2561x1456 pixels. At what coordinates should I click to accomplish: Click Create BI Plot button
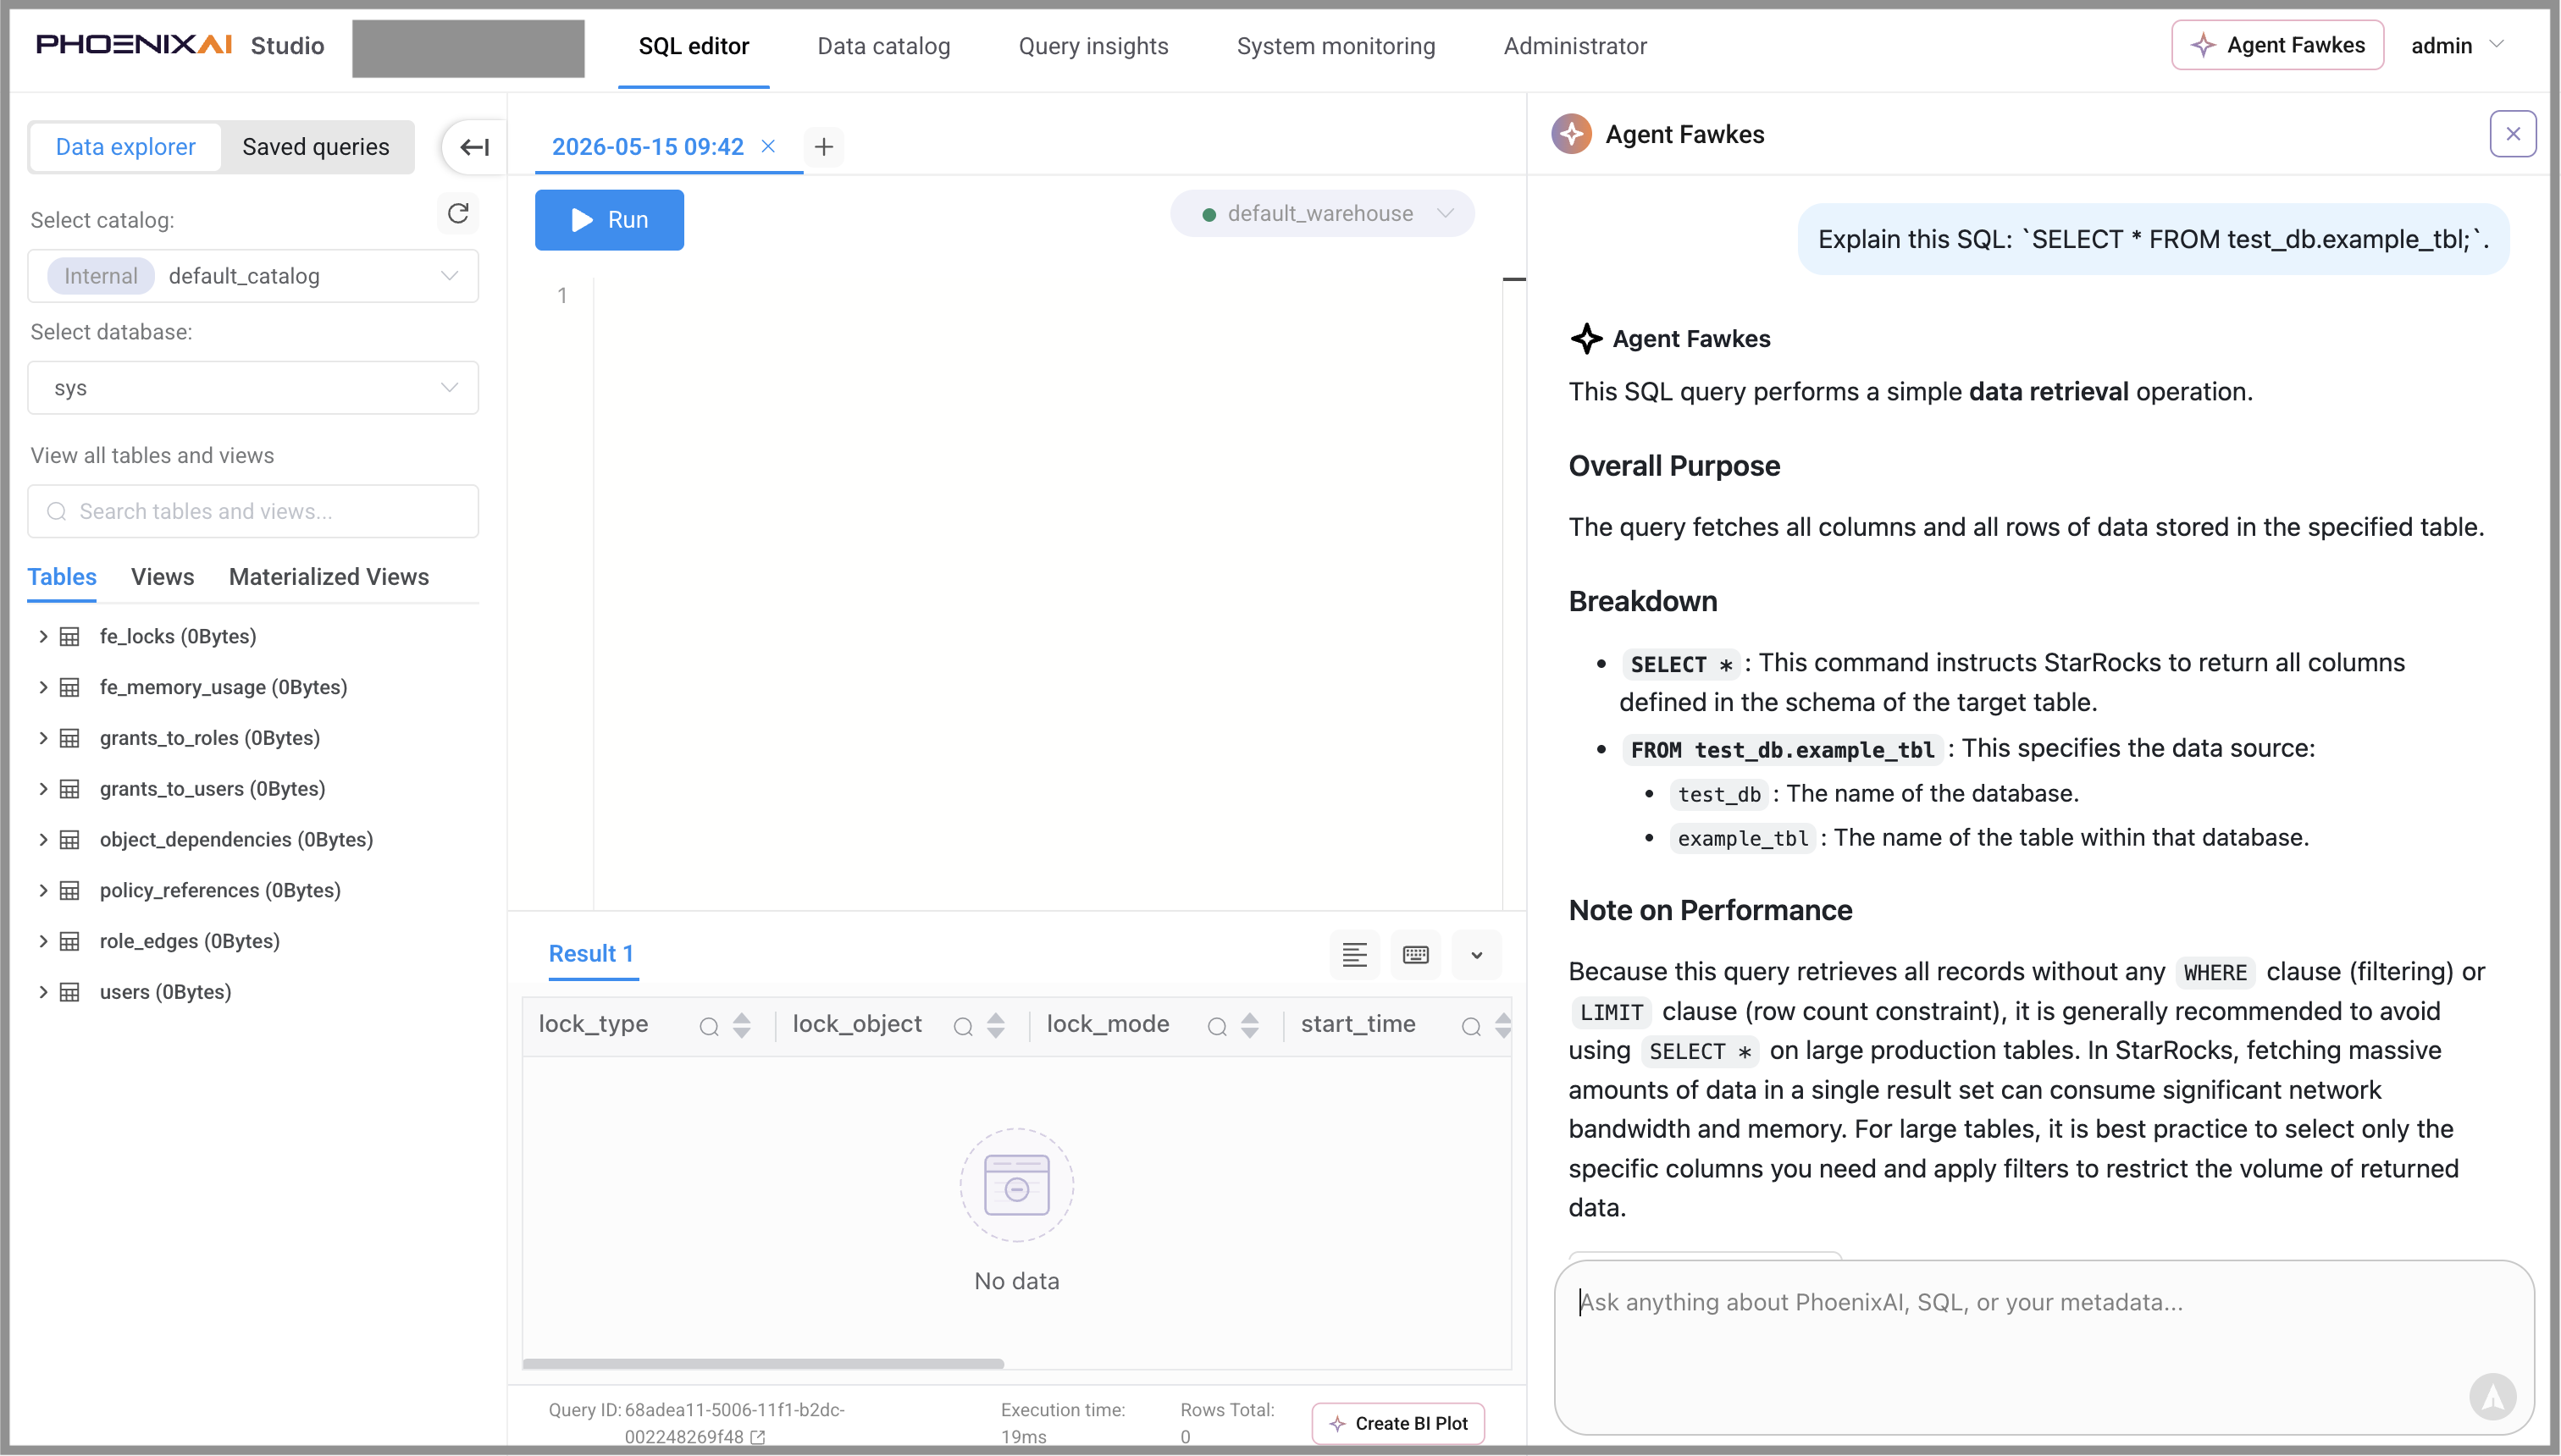coord(1398,1423)
